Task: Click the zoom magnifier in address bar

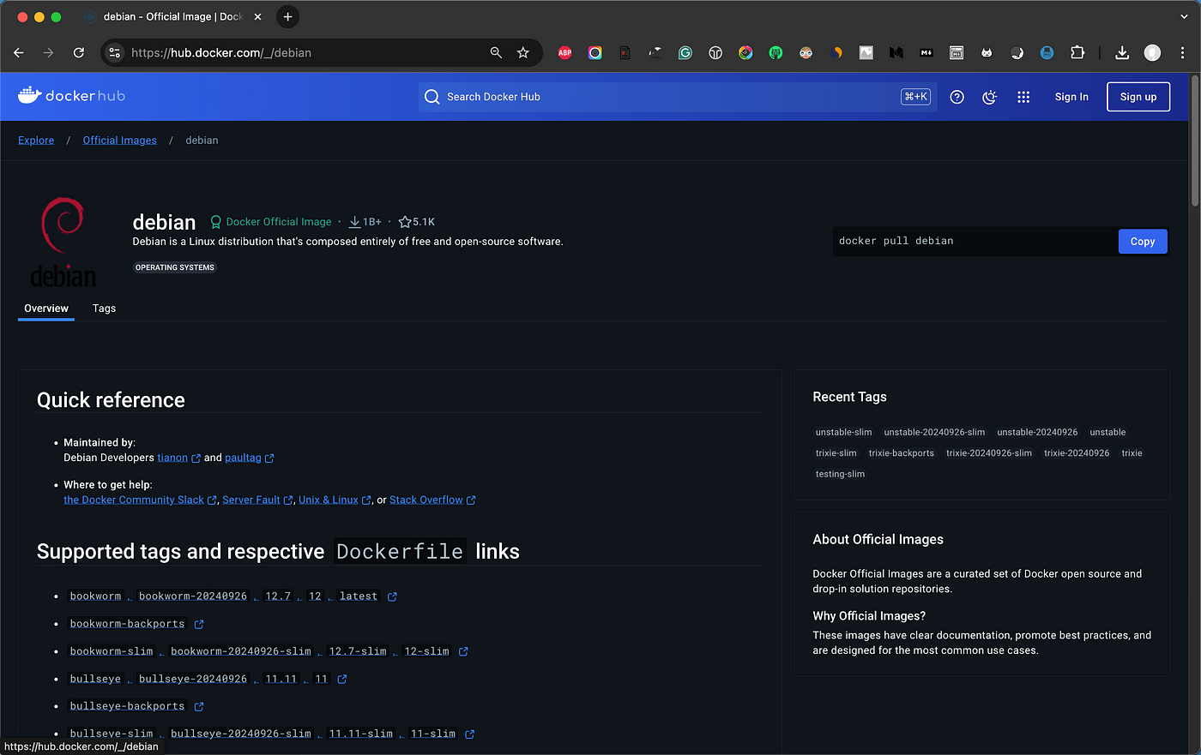Action: pos(496,52)
